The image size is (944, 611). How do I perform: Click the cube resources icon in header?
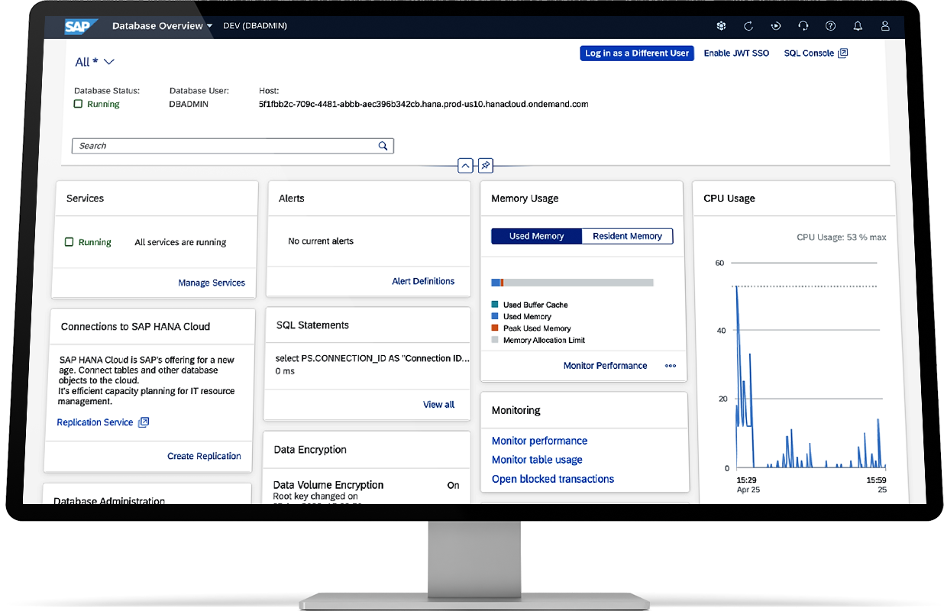(721, 26)
